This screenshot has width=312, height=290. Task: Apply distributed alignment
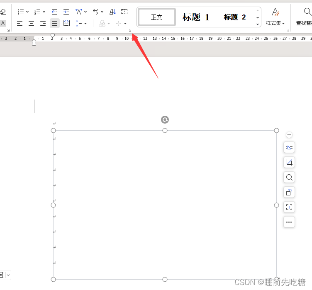pos(66,24)
